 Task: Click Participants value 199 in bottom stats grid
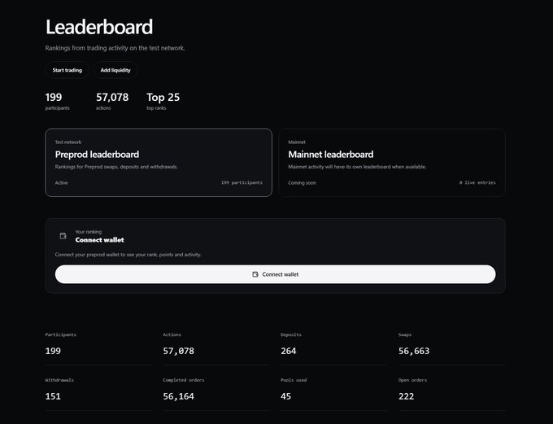53,351
